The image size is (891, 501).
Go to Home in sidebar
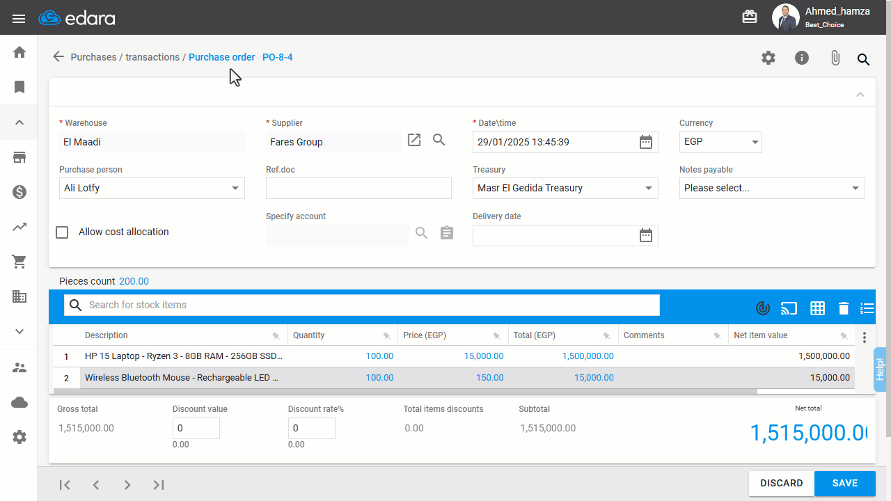19,52
